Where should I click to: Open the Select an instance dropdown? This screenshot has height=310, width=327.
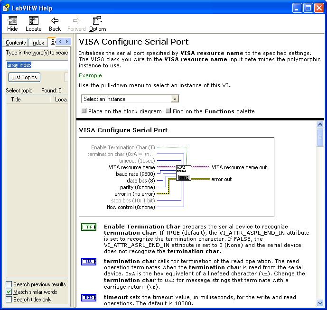(130, 99)
